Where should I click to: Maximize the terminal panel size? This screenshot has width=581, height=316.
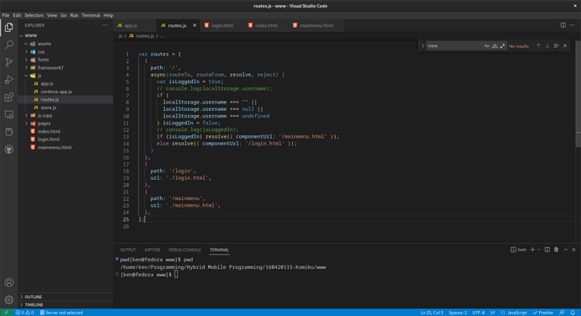566,250
